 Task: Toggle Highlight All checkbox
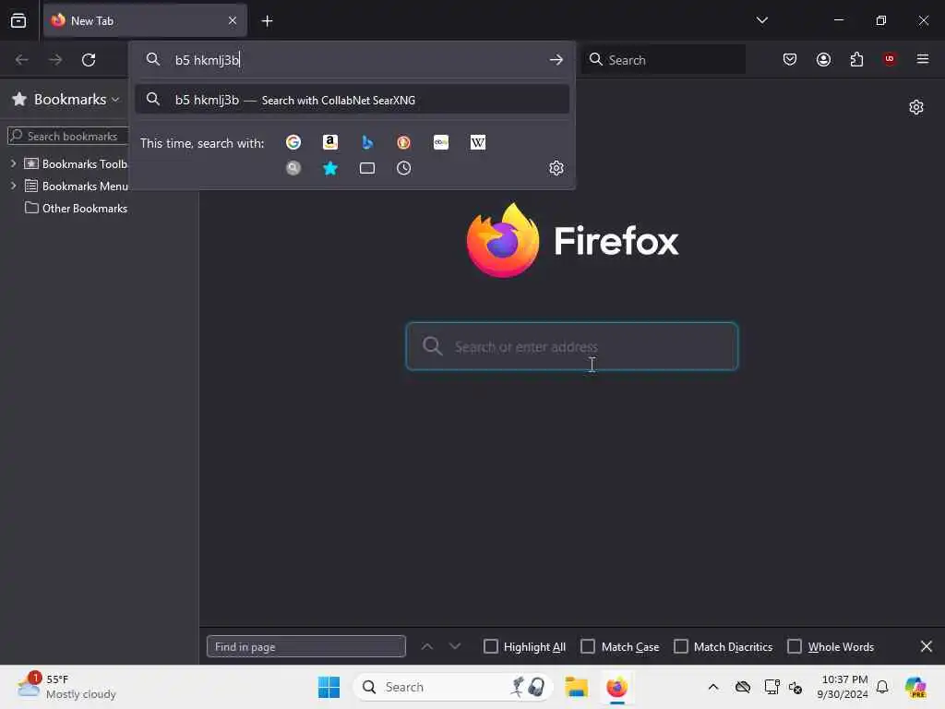point(491,646)
